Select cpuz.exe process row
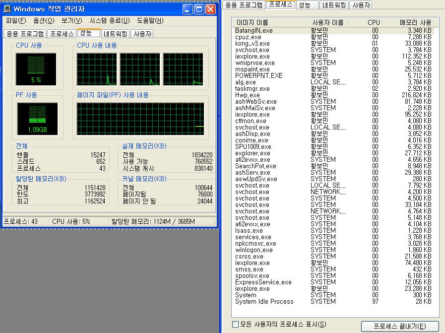The image size is (445, 333). 334,37
